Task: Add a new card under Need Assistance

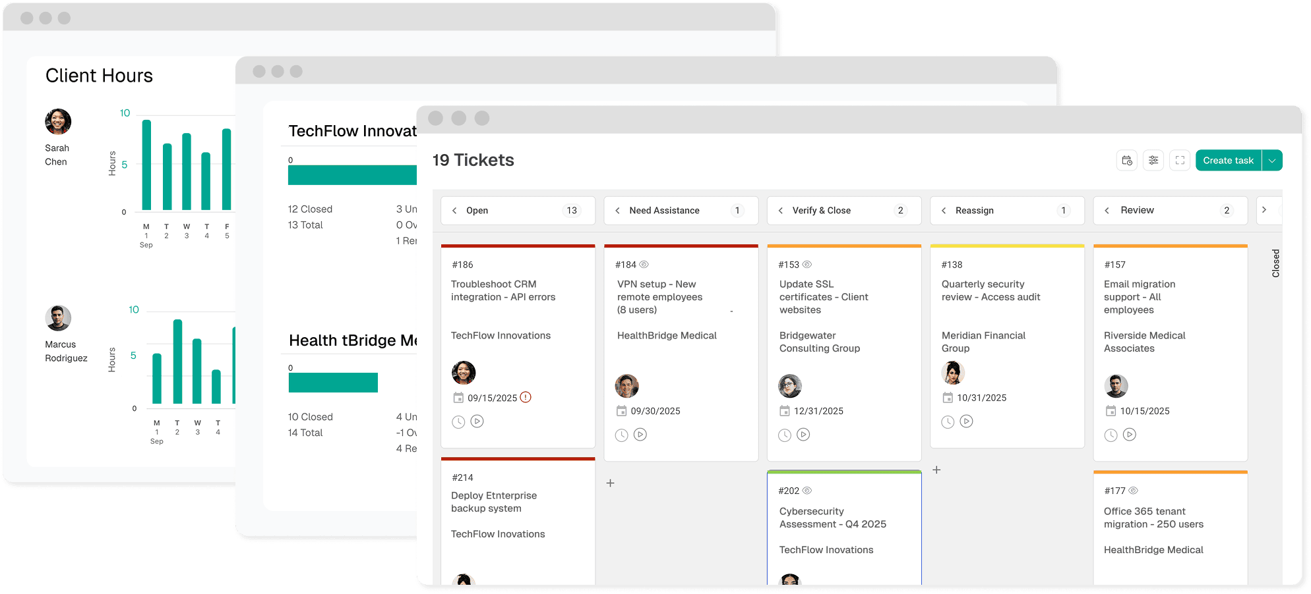Action: (x=610, y=483)
